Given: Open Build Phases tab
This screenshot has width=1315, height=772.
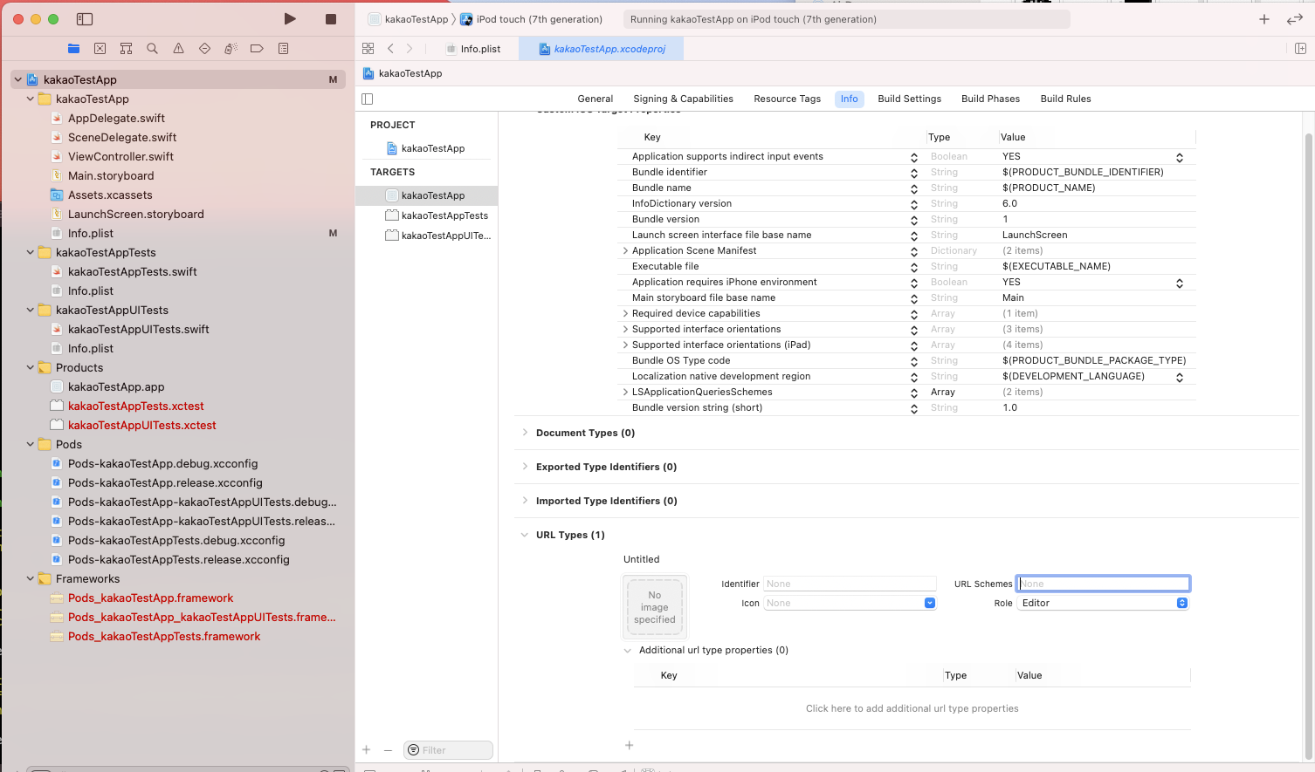Looking at the screenshot, I should [990, 99].
